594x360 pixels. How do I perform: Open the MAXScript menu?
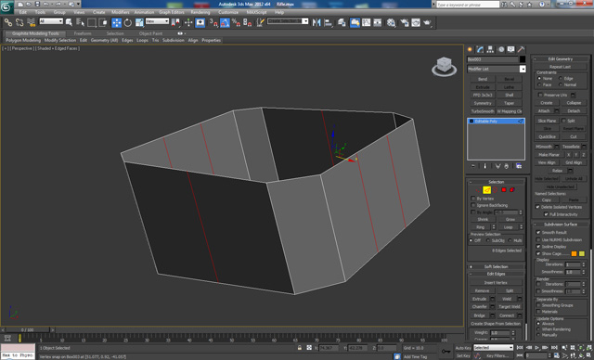256,12
